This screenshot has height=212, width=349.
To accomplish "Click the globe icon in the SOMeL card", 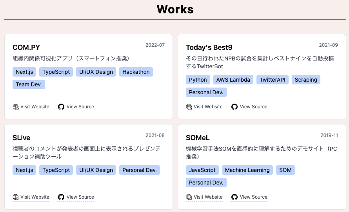I will (x=189, y=197).
